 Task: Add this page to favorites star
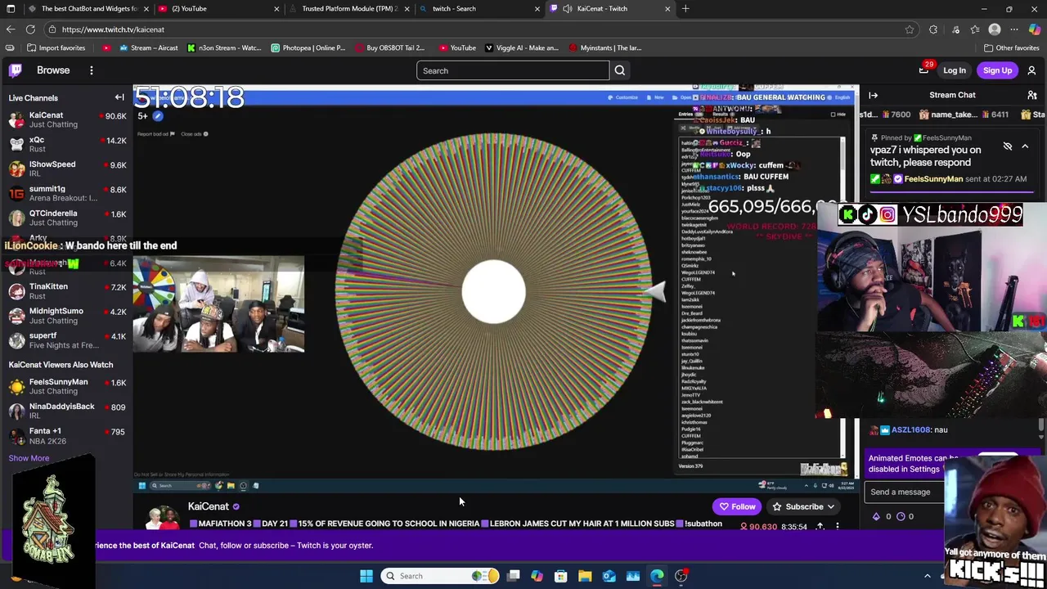pyautogui.click(x=910, y=29)
